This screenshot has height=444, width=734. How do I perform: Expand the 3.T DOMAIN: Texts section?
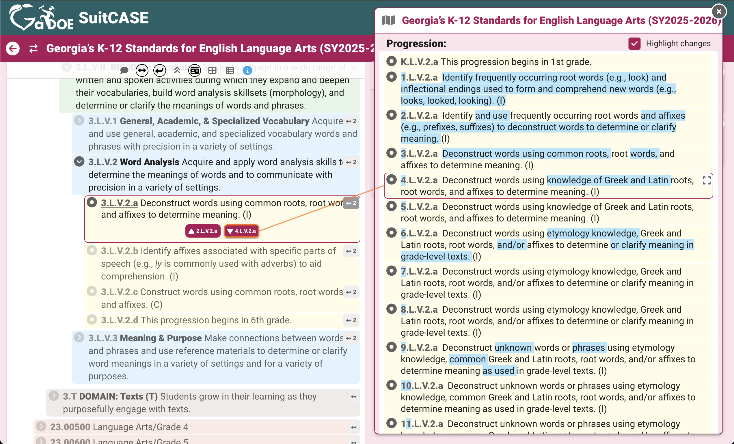pos(54,396)
